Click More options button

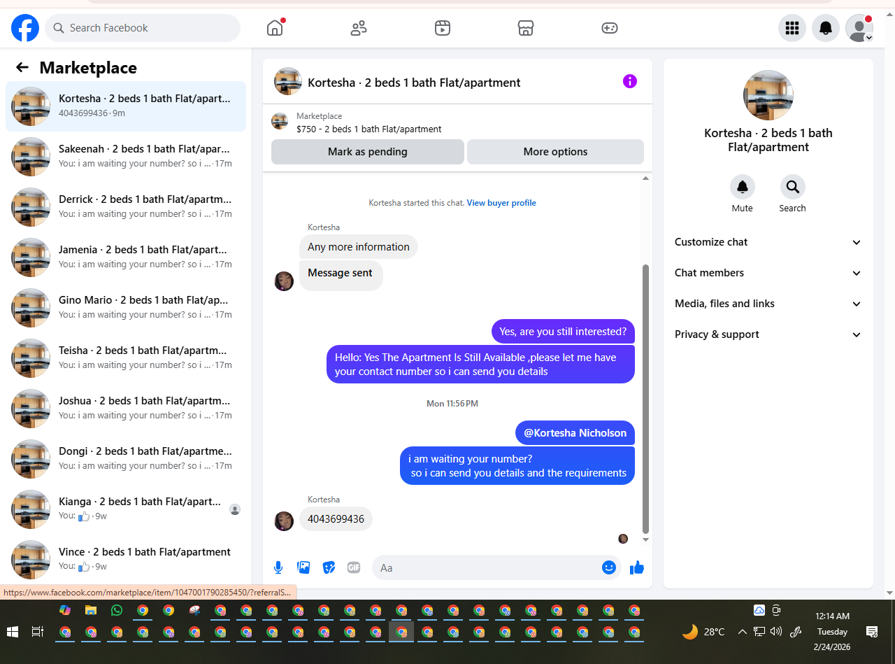(x=555, y=152)
